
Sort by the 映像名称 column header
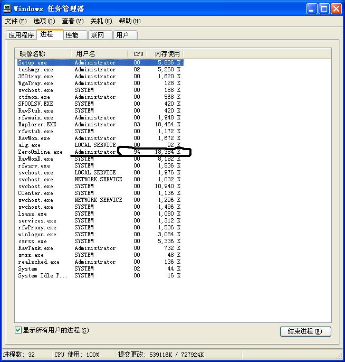[43, 54]
